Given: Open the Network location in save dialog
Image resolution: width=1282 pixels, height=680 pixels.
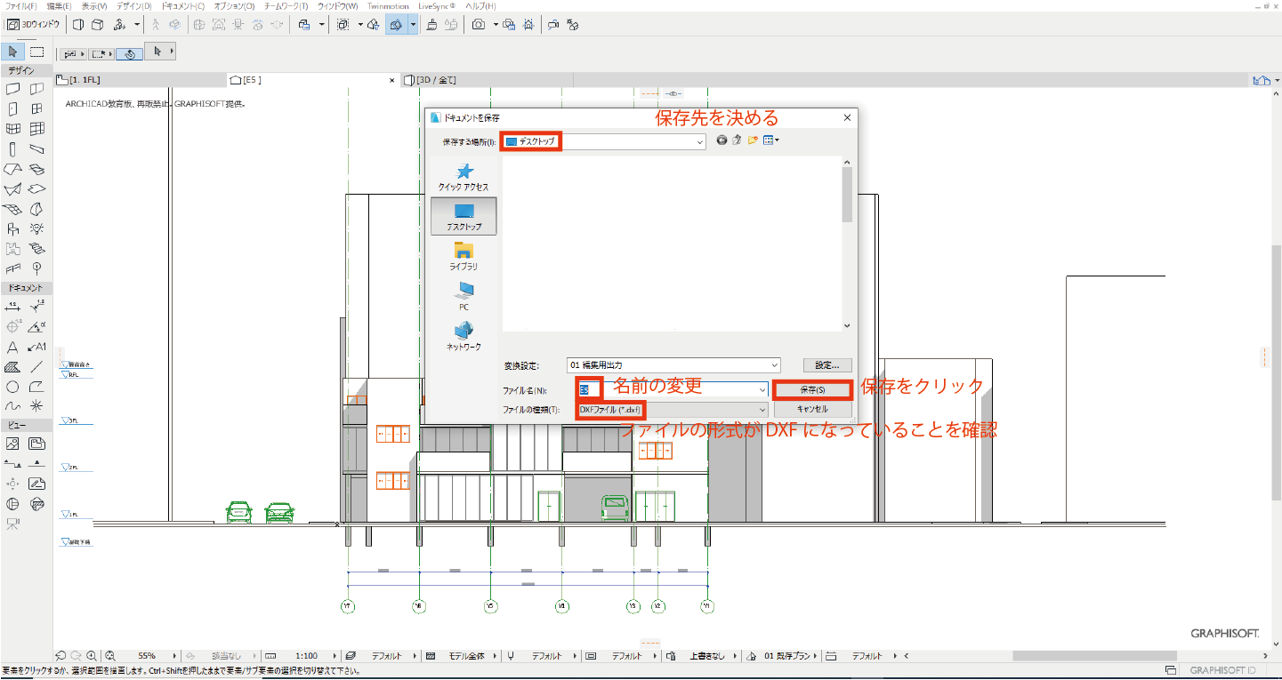Looking at the screenshot, I should (464, 335).
